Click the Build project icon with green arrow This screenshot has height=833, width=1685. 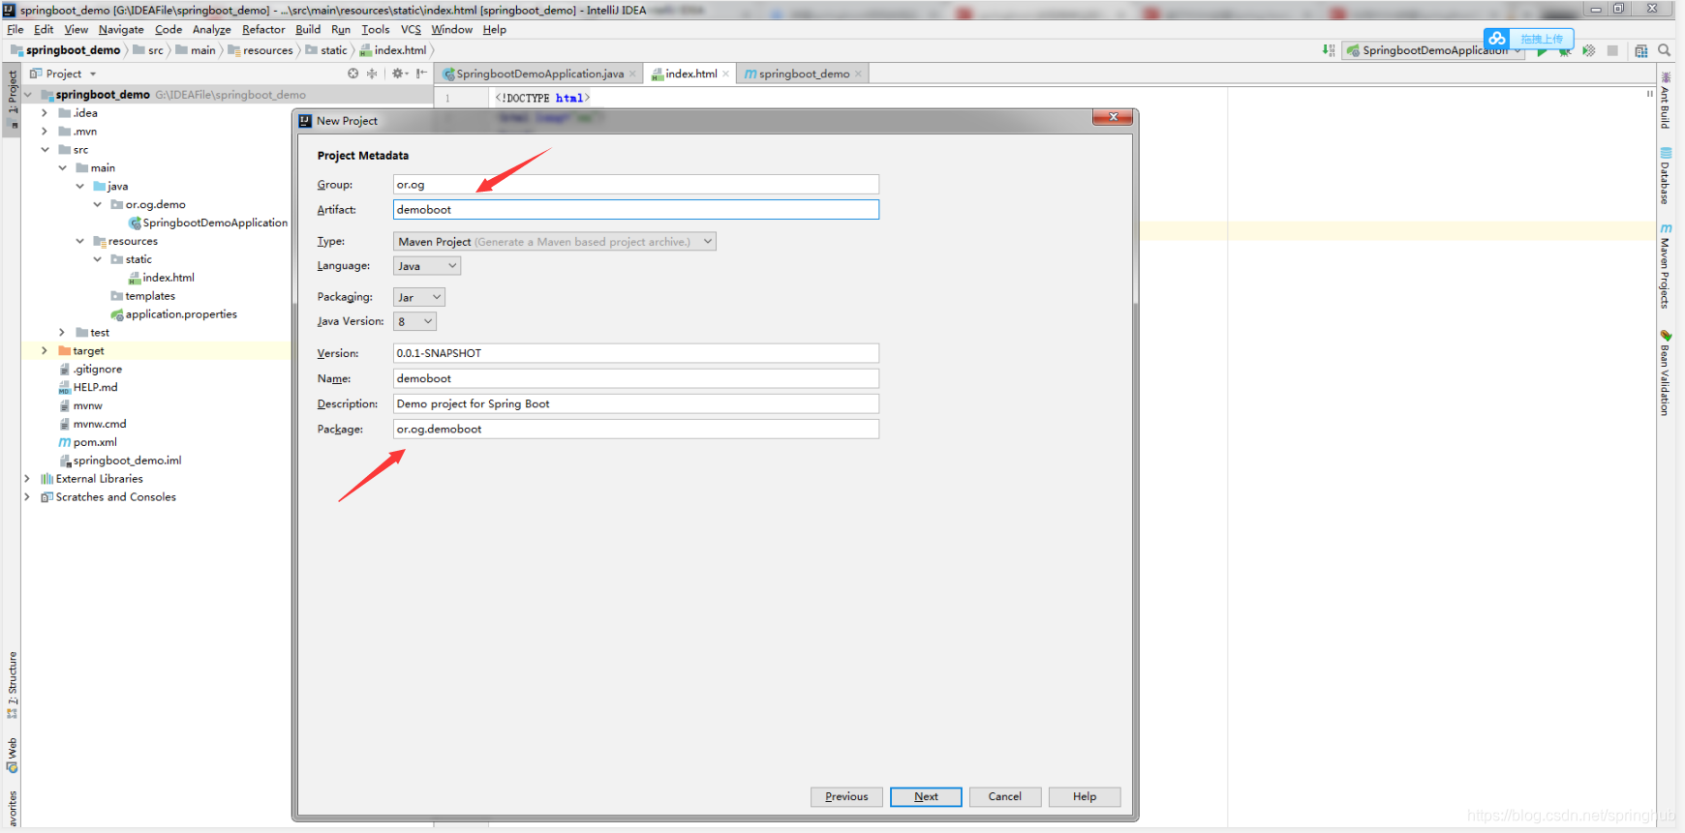click(x=1329, y=50)
